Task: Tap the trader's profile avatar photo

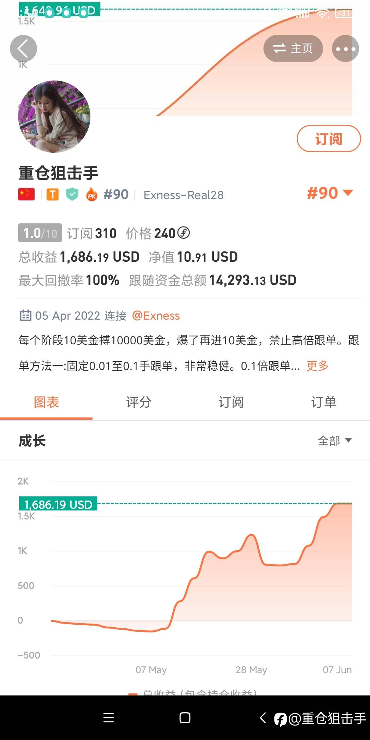Action: [54, 116]
